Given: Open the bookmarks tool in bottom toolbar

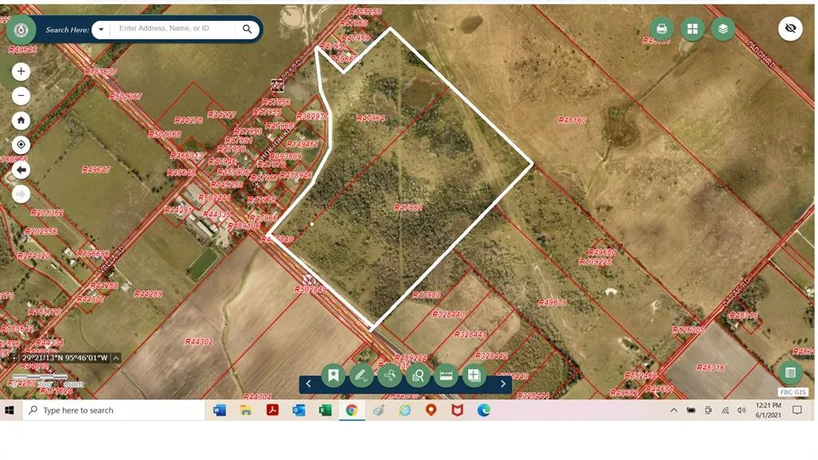Looking at the screenshot, I should tap(333, 375).
